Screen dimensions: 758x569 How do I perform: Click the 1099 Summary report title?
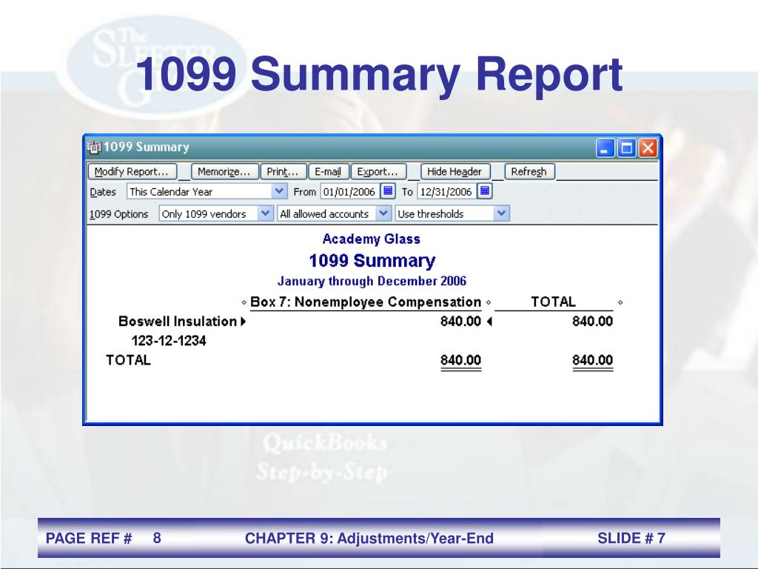[x=372, y=260]
